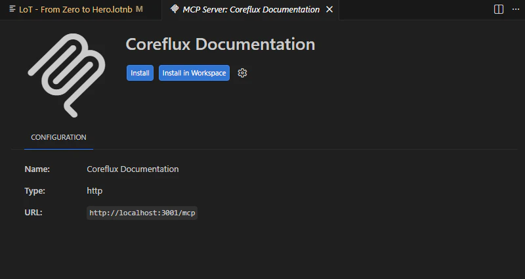Image resolution: width=525 pixels, height=279 pixels.
Task: Click the Name: field label
Action: coord(37,169)
